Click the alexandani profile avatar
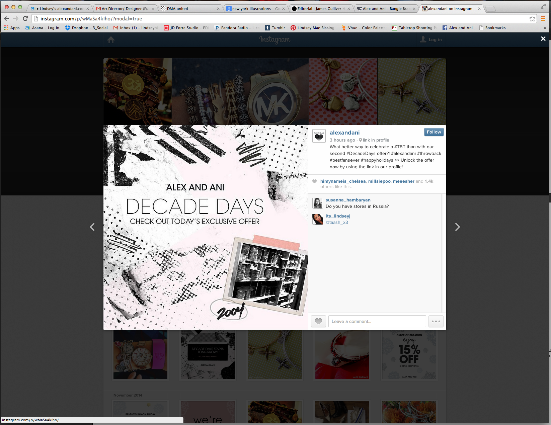The width and height of the screenshot is (551, 425). coord(319,136)
